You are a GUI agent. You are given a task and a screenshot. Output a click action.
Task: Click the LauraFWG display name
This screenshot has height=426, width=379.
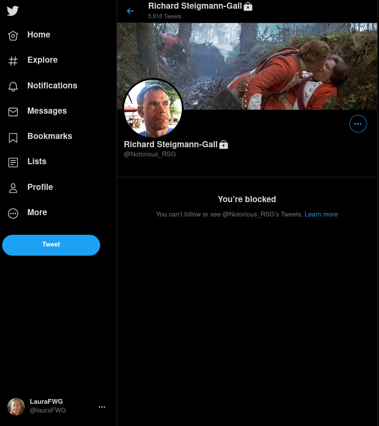pos(46,401)
